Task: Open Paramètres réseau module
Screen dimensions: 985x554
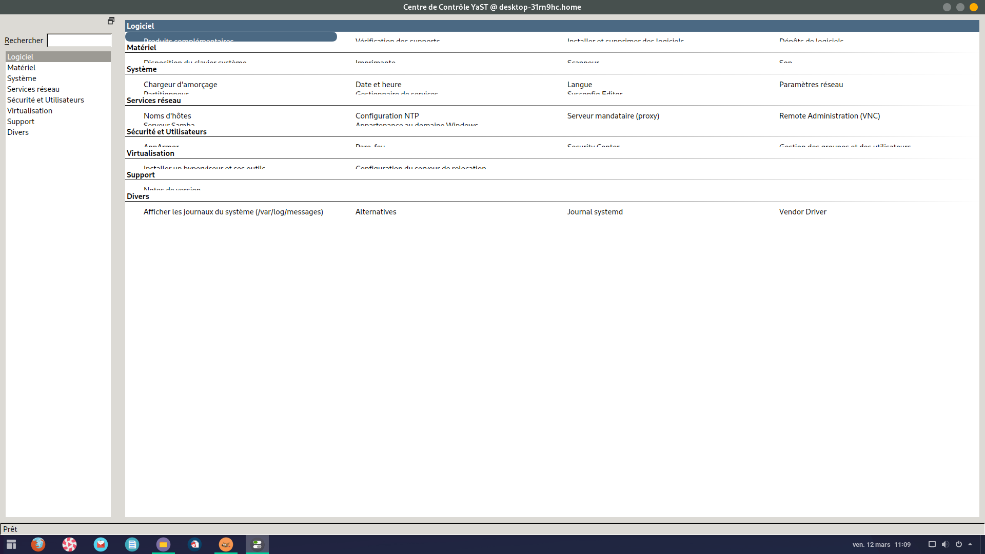Action: [x=811, y=85]
